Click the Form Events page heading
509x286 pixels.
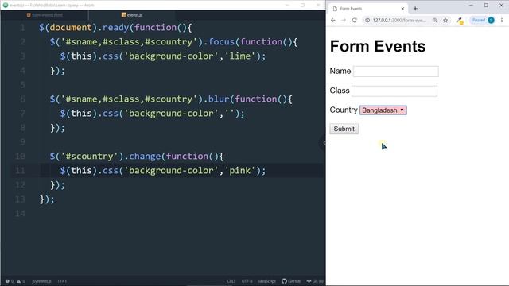378,46
